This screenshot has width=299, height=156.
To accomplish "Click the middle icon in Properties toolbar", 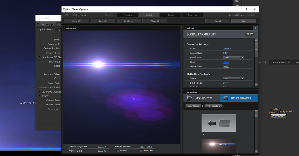I will click(x=47, y=24).
